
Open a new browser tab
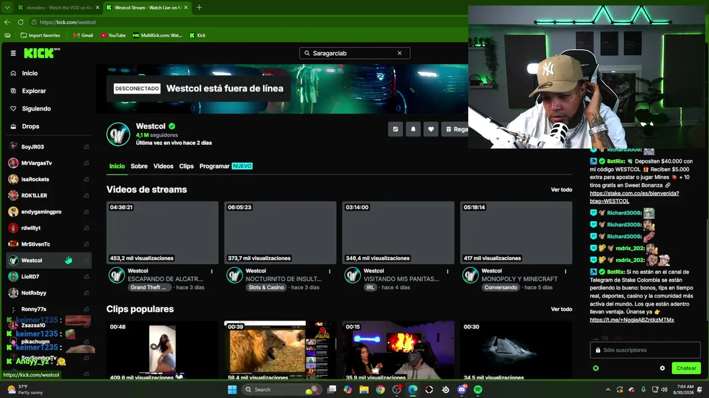click(x=199, y=7)
